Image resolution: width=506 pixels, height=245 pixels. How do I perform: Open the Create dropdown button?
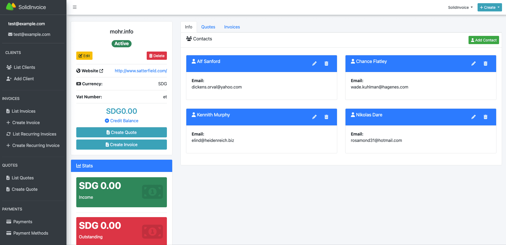(x=490, y=7)
